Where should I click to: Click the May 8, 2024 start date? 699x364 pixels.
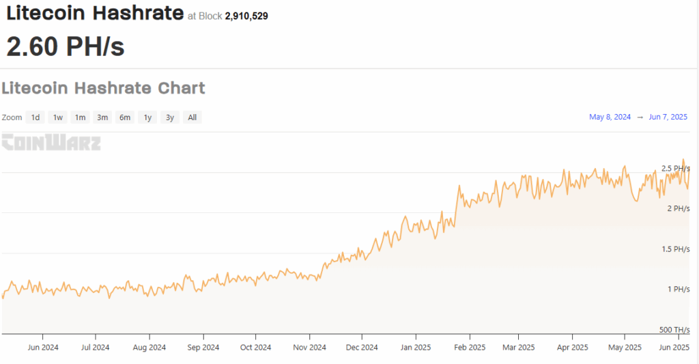[x=610, y=117]
